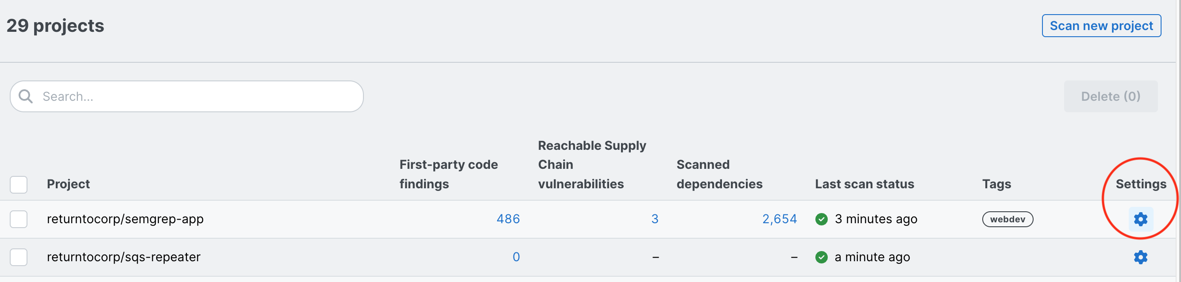Click the returntocorp/semgrep-app project name

coord(125,219)
